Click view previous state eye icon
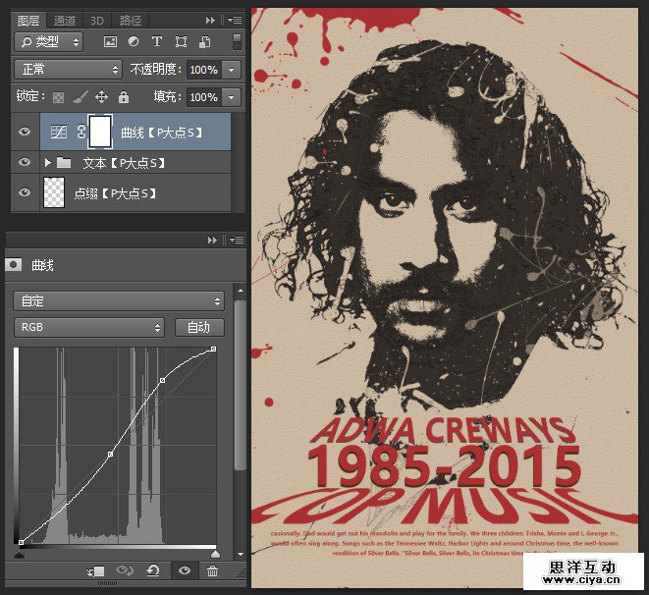The height and width of the screenshot is (595, 649). coord(124,571)
